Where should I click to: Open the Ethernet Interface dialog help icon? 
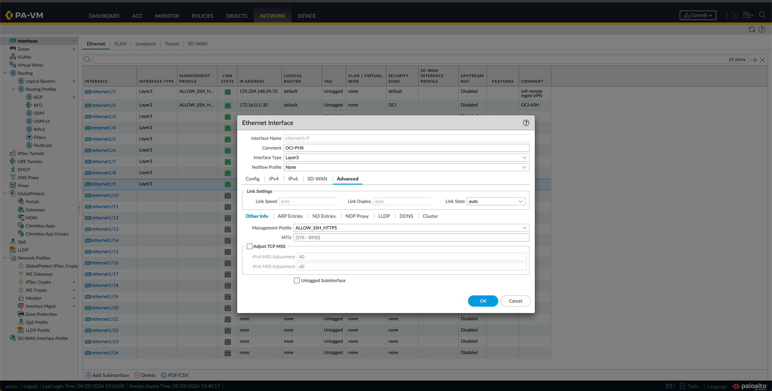(526, 123)
